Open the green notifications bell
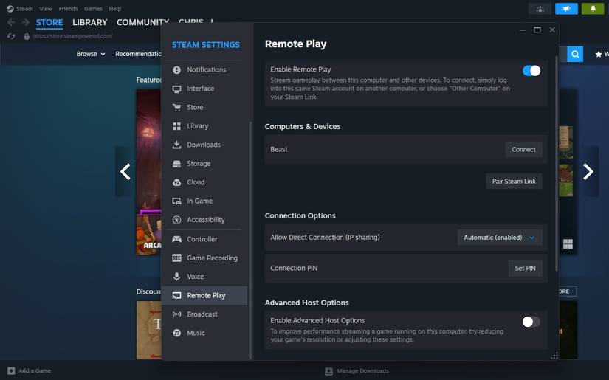 point(593,9)
